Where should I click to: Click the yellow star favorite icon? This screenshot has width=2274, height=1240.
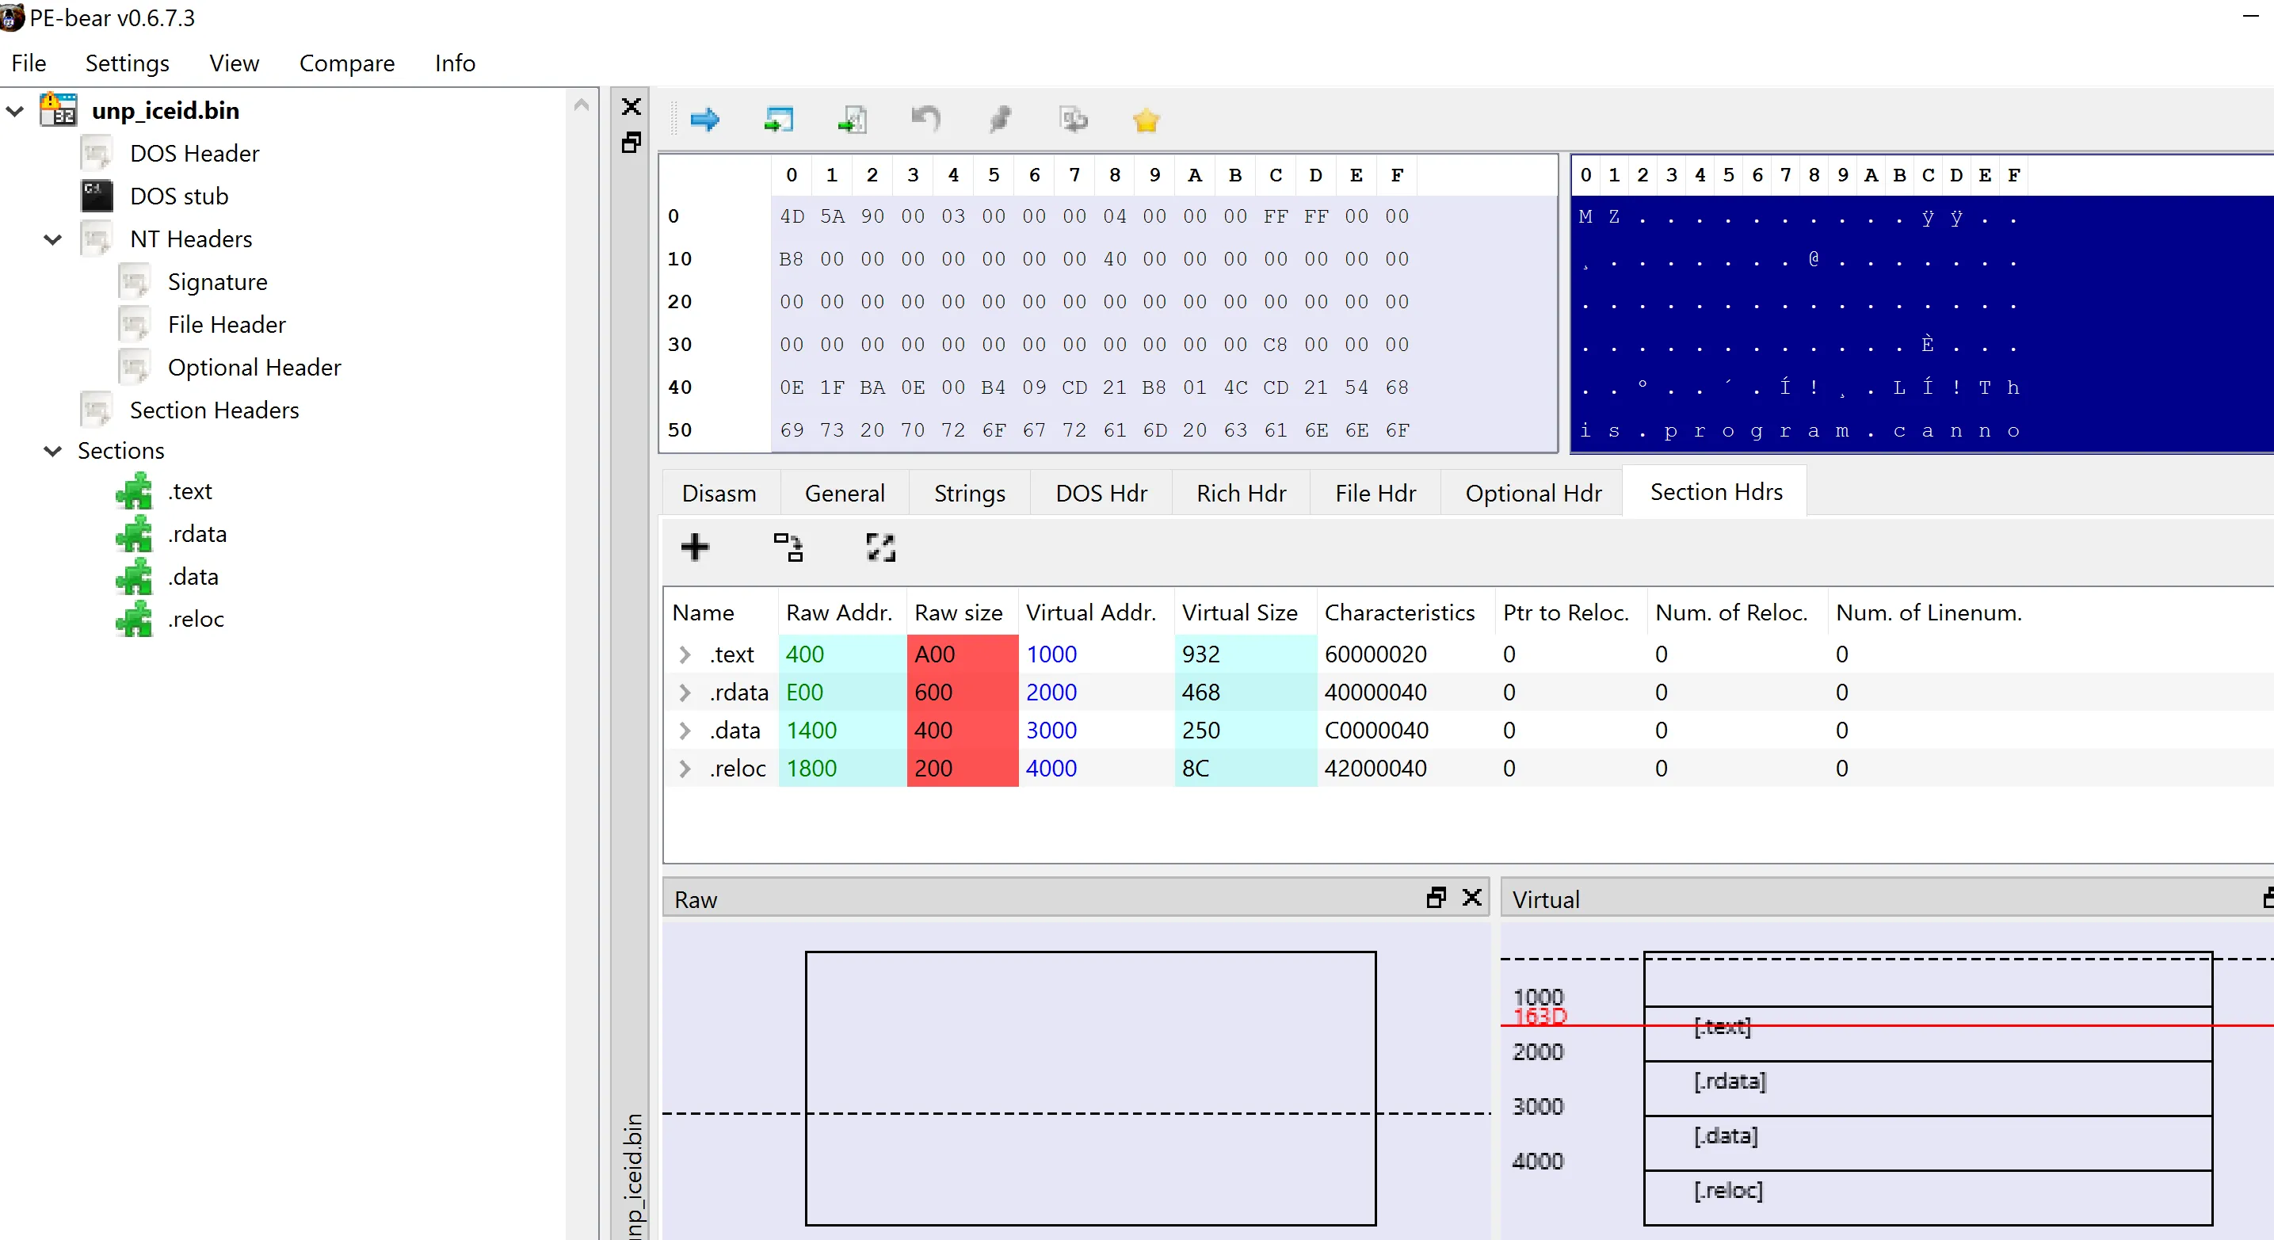point(1146,119)
